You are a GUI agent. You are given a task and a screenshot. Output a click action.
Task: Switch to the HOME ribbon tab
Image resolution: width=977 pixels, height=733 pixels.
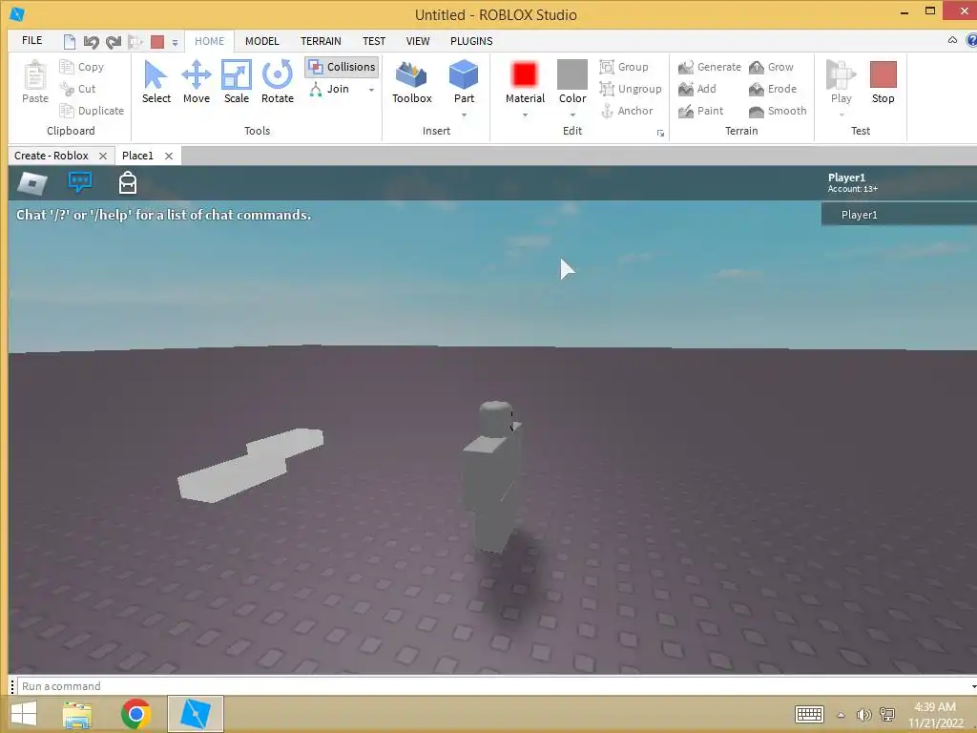[209, 41]
